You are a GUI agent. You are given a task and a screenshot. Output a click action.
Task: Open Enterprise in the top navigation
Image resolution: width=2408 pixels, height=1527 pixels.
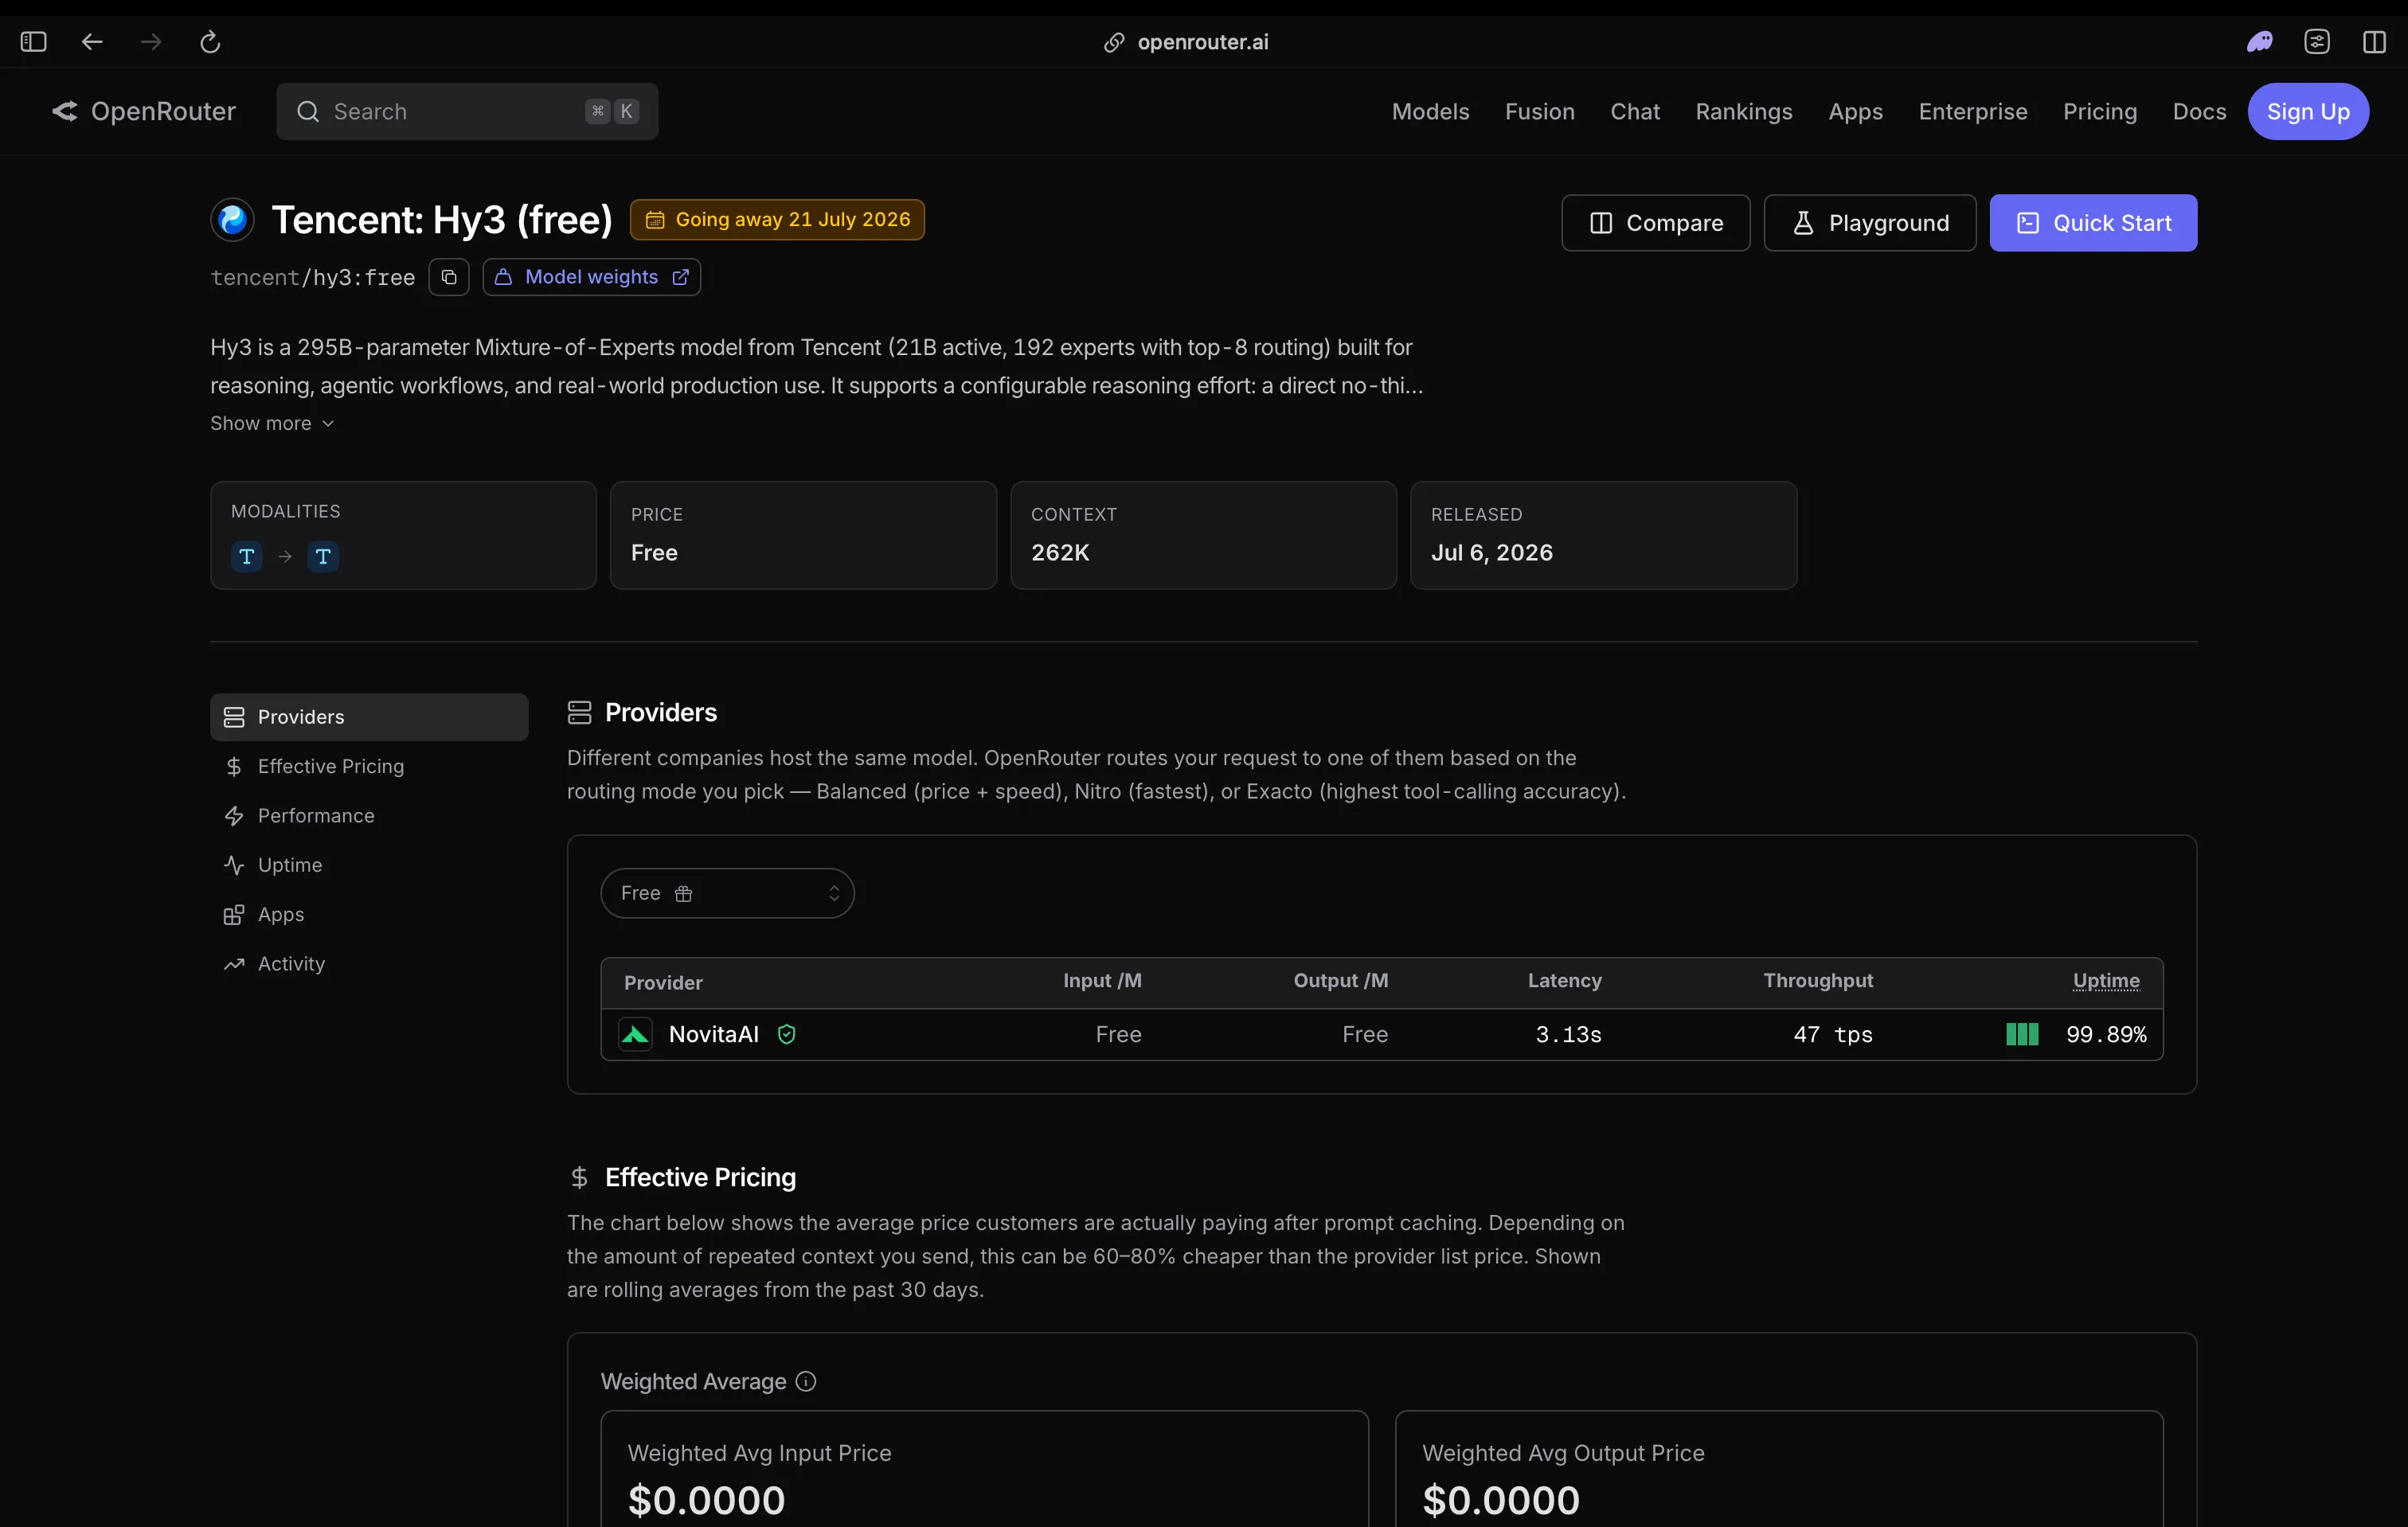coord(1972,111)
